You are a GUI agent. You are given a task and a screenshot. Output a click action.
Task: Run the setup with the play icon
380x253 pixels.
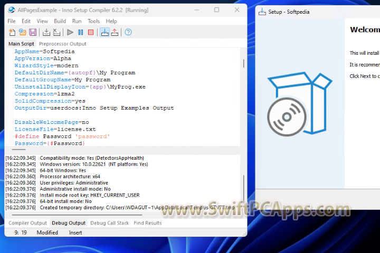coord(70,32)
